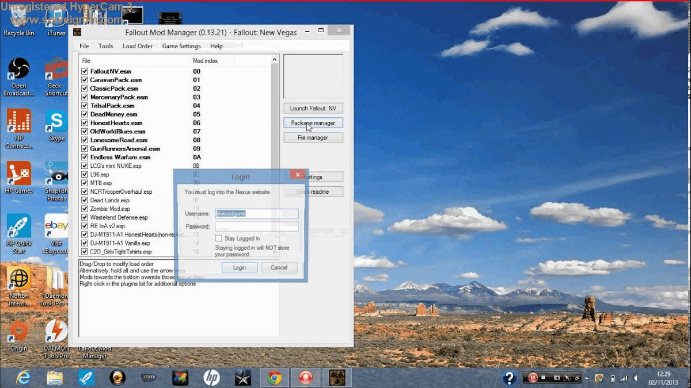Image resolution: width=691 pixels, height=388 pixels.
Task: Toggle the CaravanPack.esm checkbox
Action: tap(85, 80)
